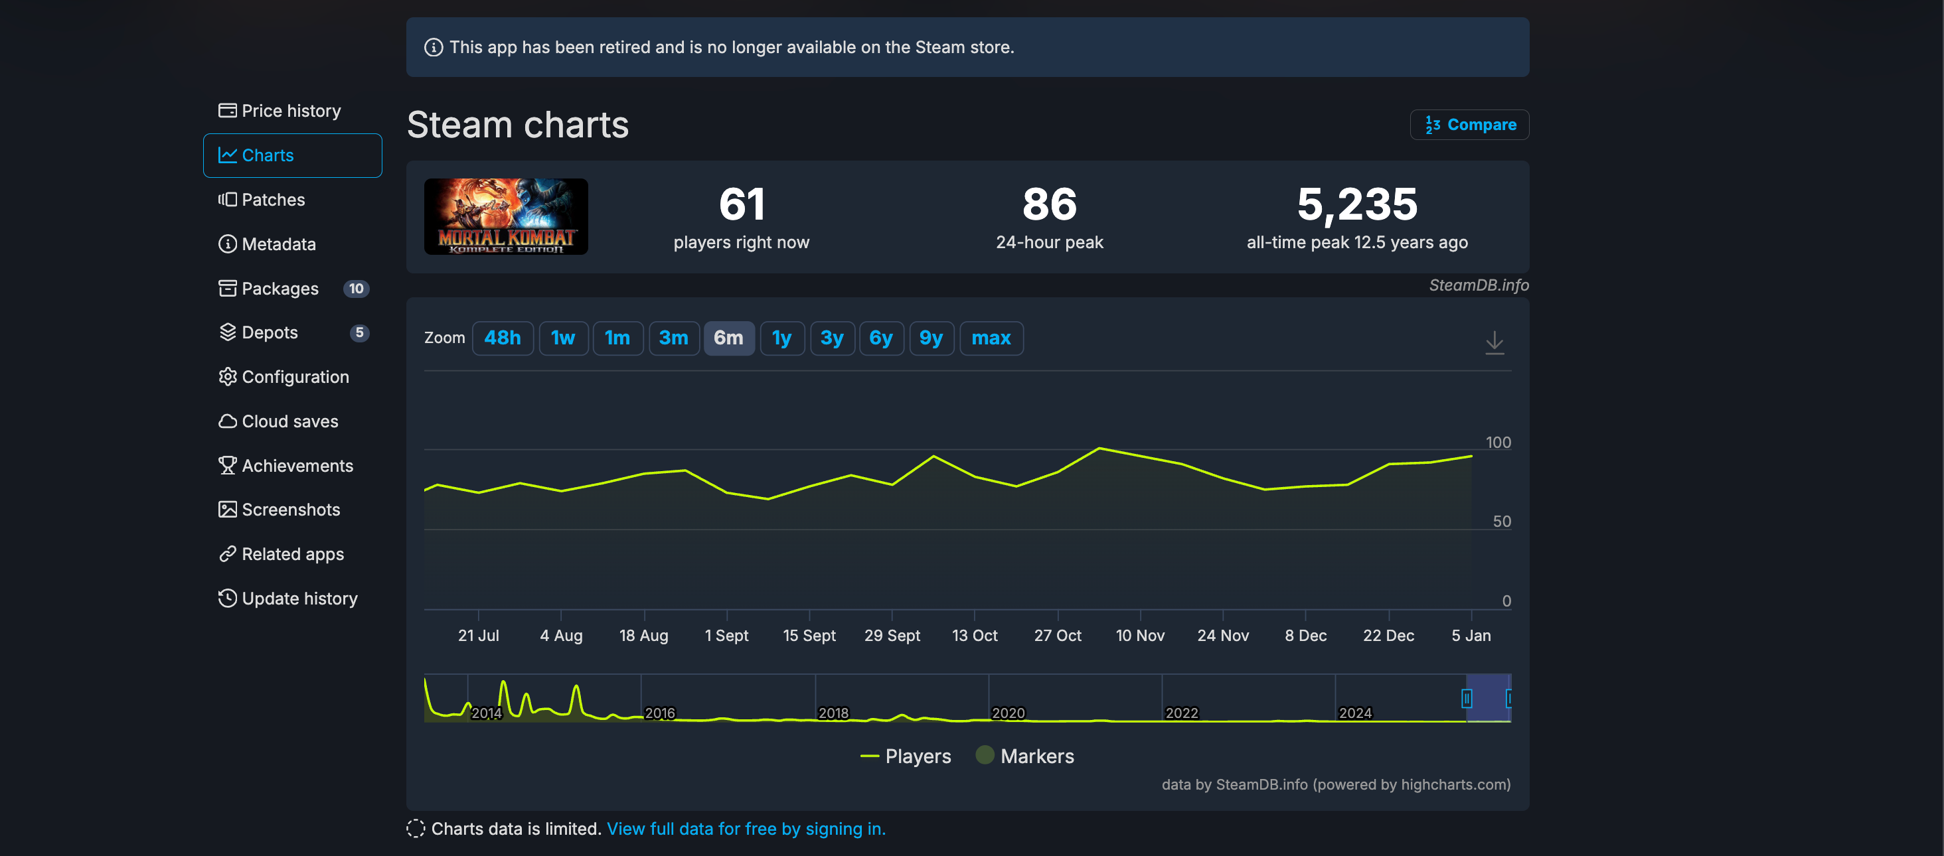Select the 48h zoom range
This screenshot has width=1944, height=856.
502,338
